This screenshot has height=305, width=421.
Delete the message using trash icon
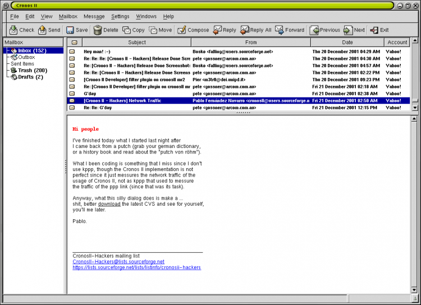tap(98, 30)
